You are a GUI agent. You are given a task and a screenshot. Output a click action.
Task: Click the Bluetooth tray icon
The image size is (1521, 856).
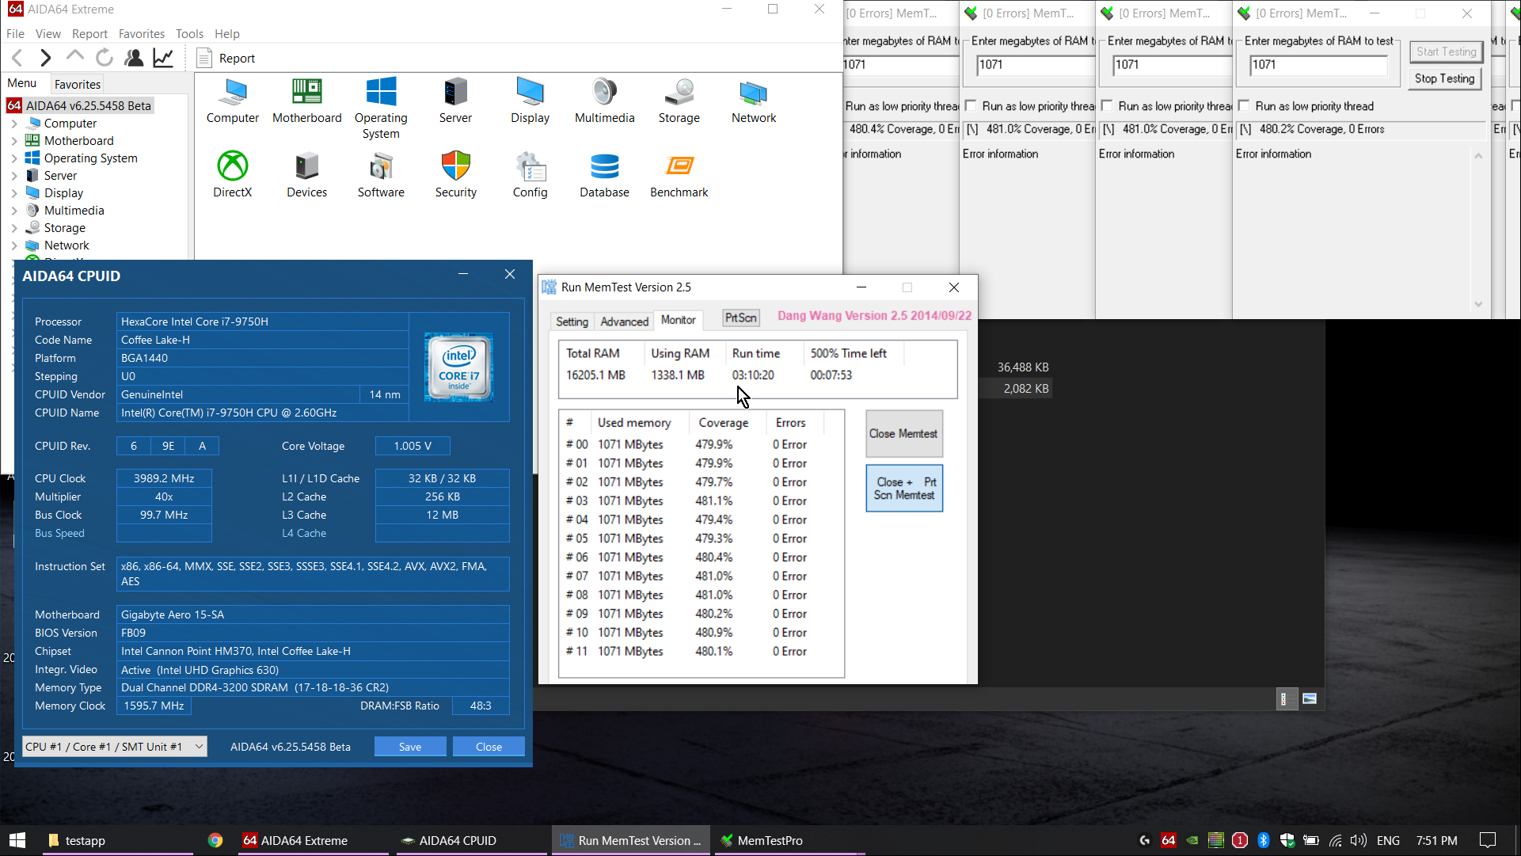coord(1264,840)
